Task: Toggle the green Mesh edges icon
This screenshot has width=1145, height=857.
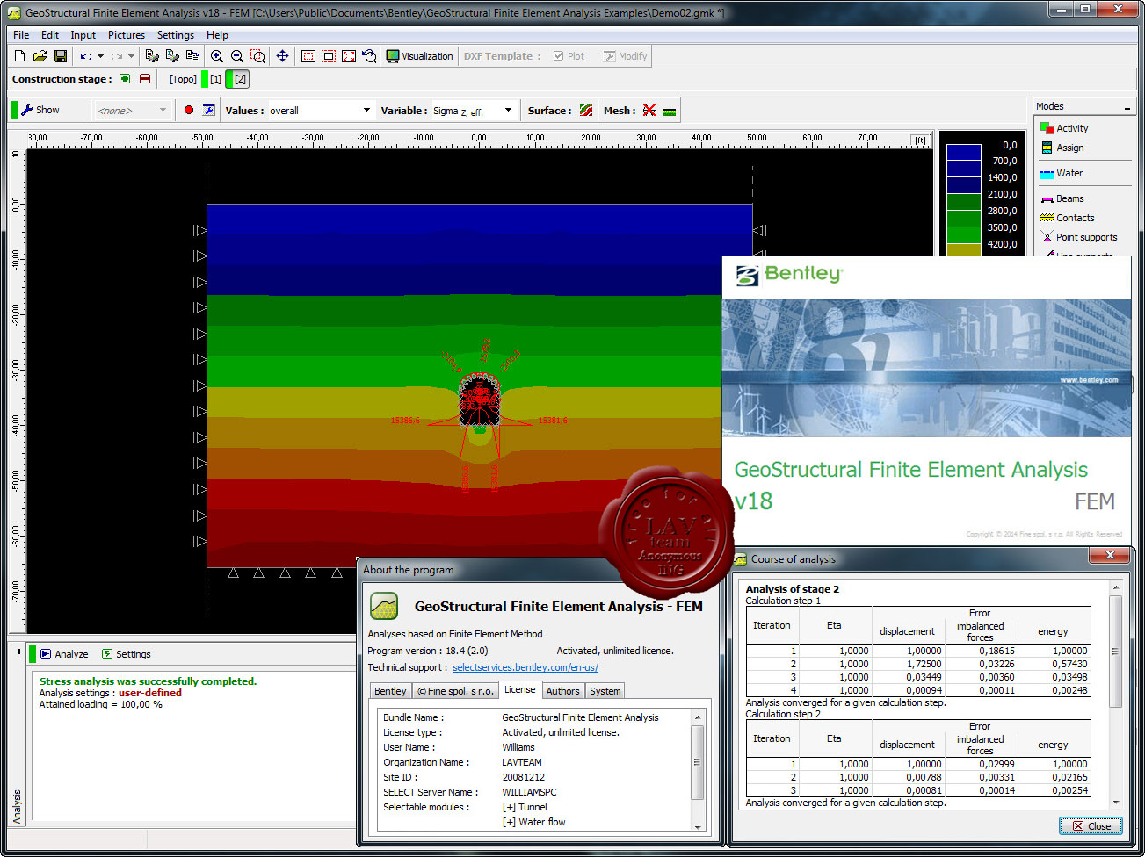Action: coord(670,111)
